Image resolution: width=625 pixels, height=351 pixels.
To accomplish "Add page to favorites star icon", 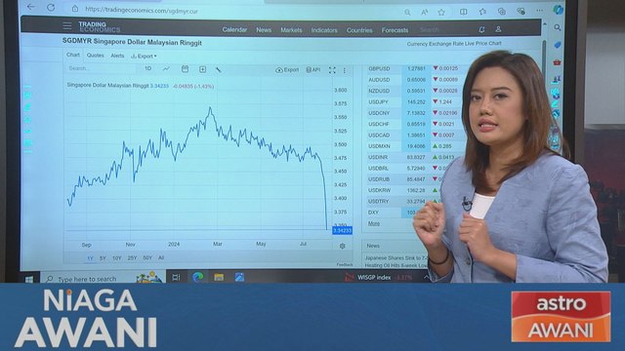I will (x=441, y=13).
